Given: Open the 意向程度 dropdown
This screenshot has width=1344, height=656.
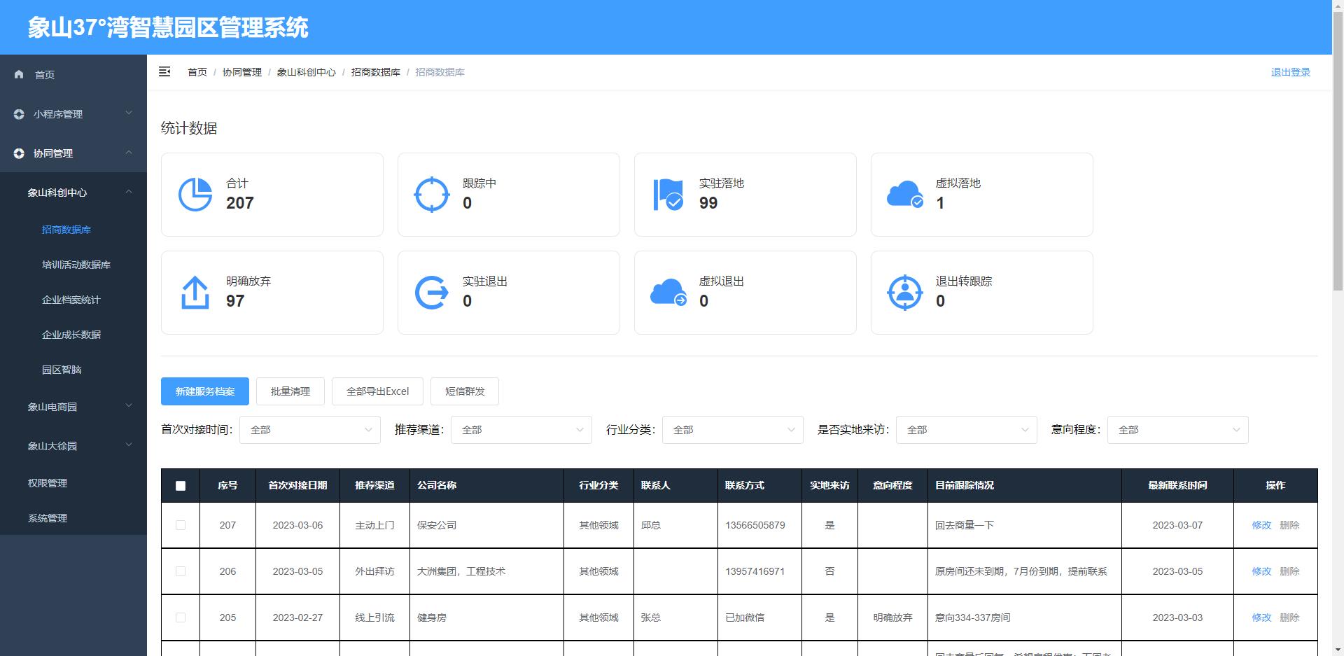Looking at the screenshot, I should pos(1178,430).
